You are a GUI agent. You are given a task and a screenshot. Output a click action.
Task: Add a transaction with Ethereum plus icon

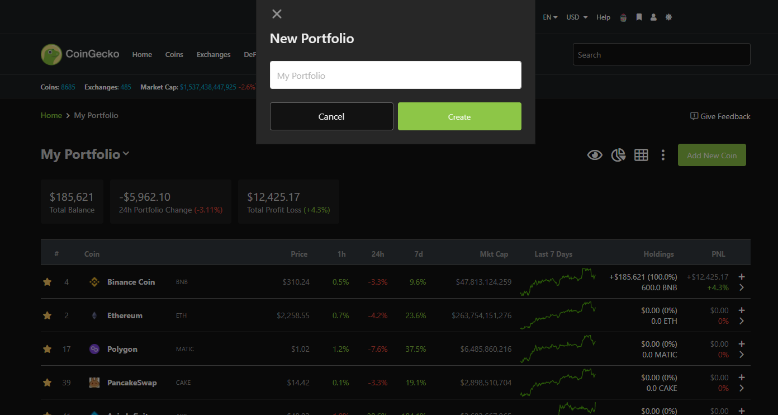pos(742,310)
